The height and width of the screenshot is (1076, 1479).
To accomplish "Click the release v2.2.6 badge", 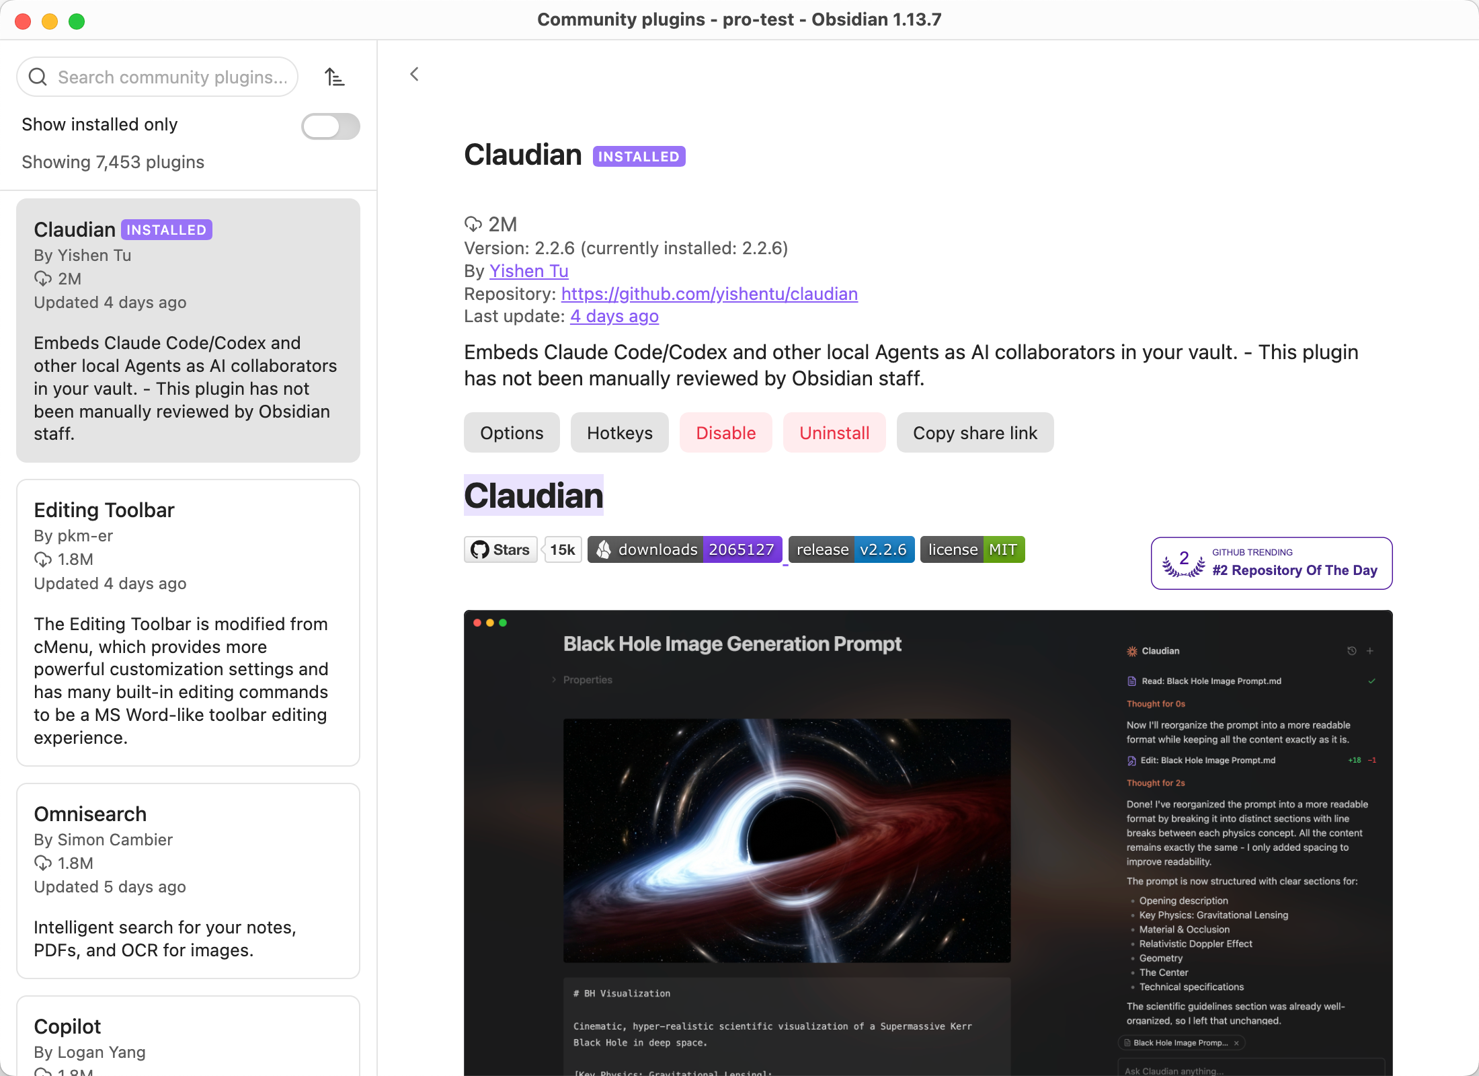I will tap(852, 549).
